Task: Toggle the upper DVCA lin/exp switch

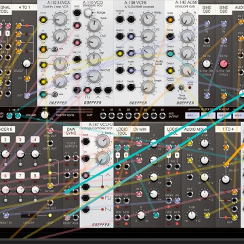Action: (x=54, y=49)
